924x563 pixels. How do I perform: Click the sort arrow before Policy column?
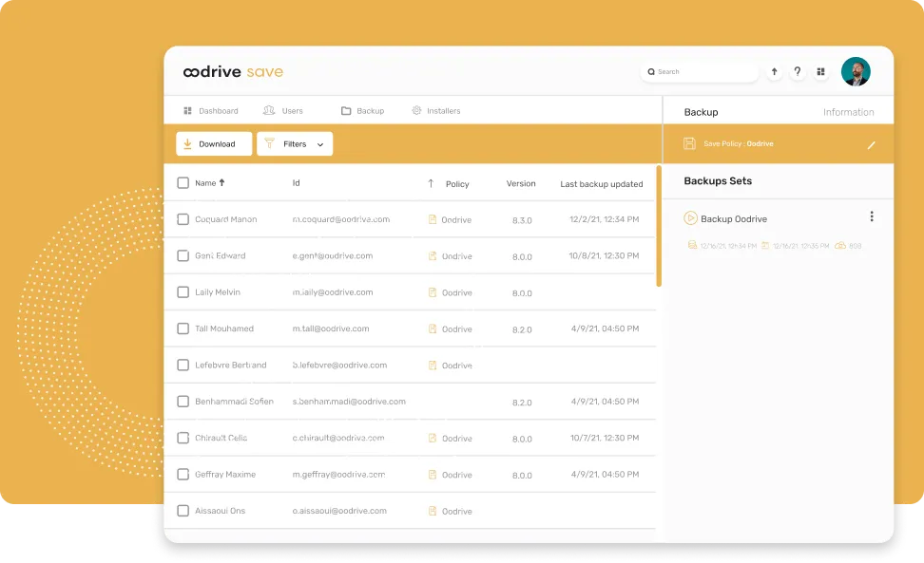coord(431,183)
